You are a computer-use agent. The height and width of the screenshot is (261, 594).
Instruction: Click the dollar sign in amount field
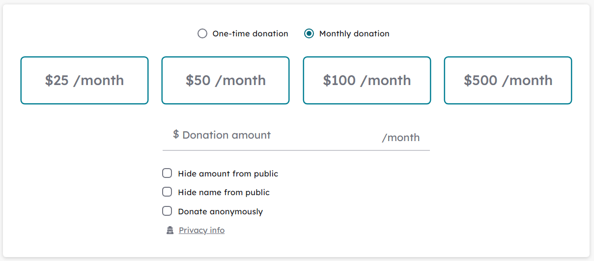[176, 135]
